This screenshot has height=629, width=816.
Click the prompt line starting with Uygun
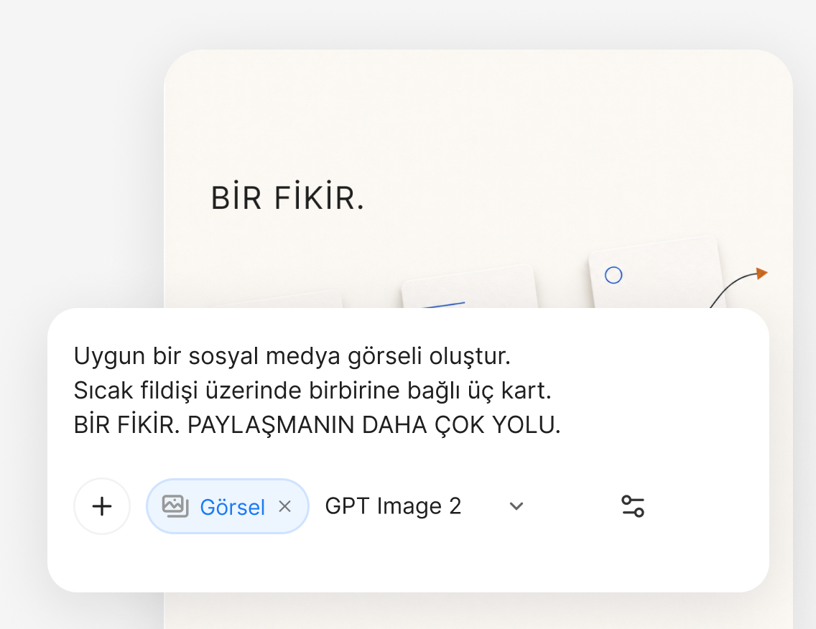(x=292, y=357)
